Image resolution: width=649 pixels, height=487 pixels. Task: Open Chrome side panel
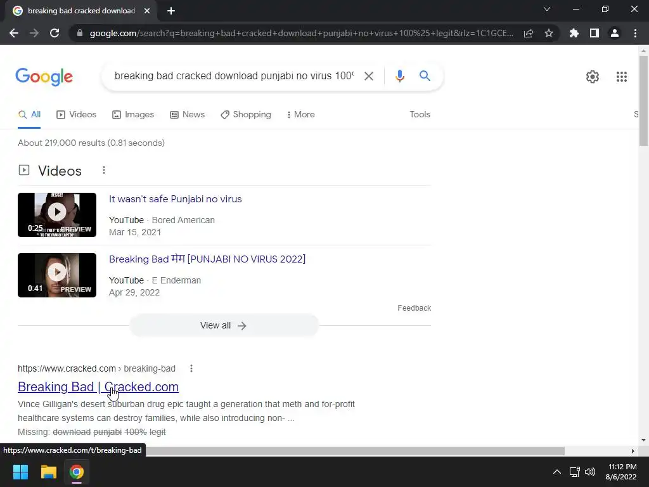[594, 33]
